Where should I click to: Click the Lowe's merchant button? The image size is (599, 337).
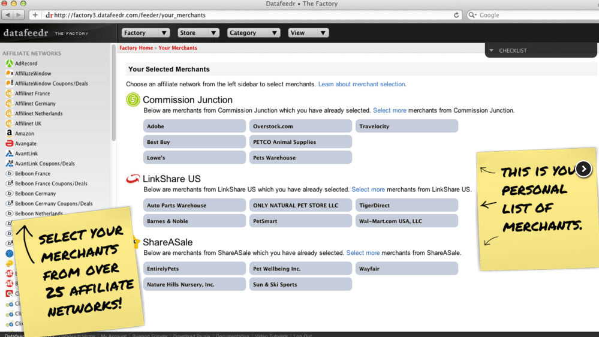pyautogui.click(x=194, y=158)
